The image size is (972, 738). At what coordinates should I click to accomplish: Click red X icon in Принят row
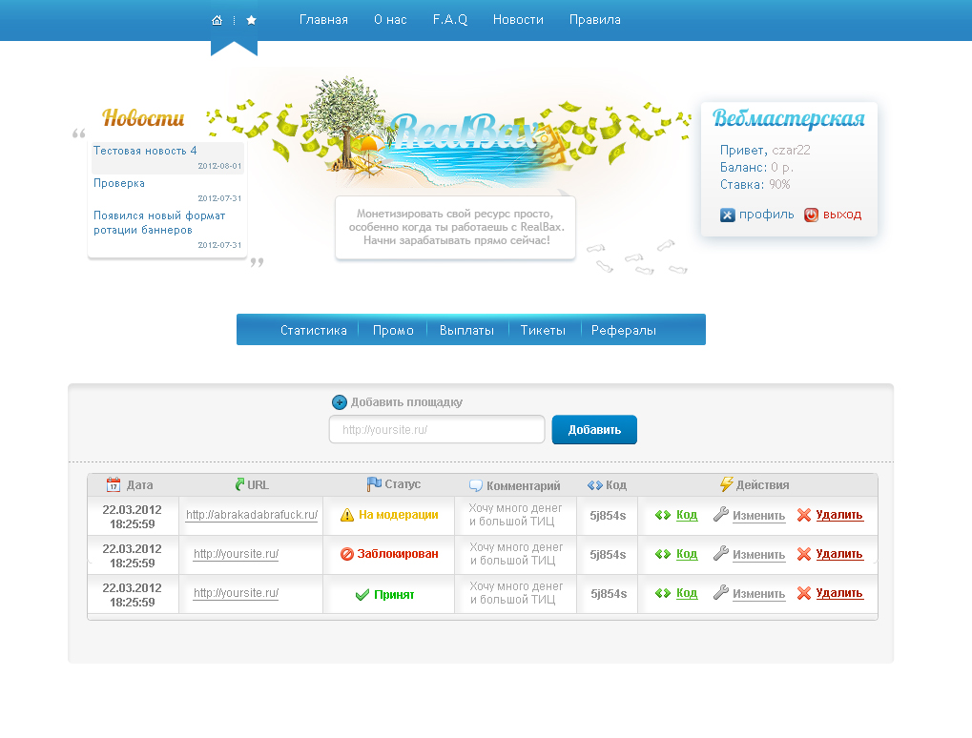pos(804,593)
